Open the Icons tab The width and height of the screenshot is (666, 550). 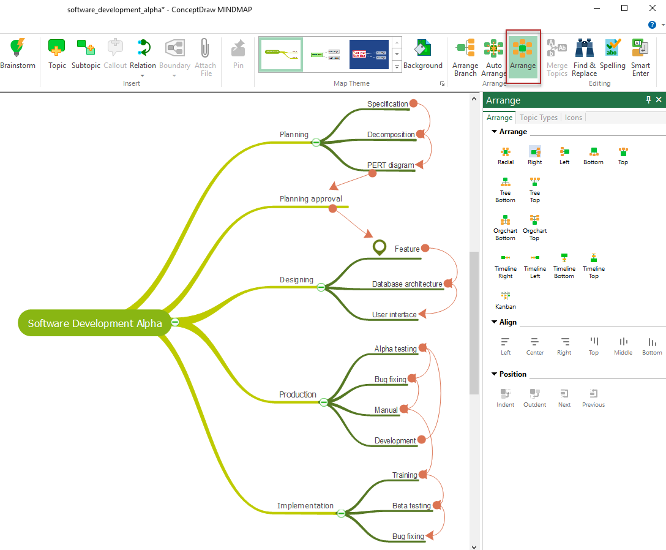(574, 118)
